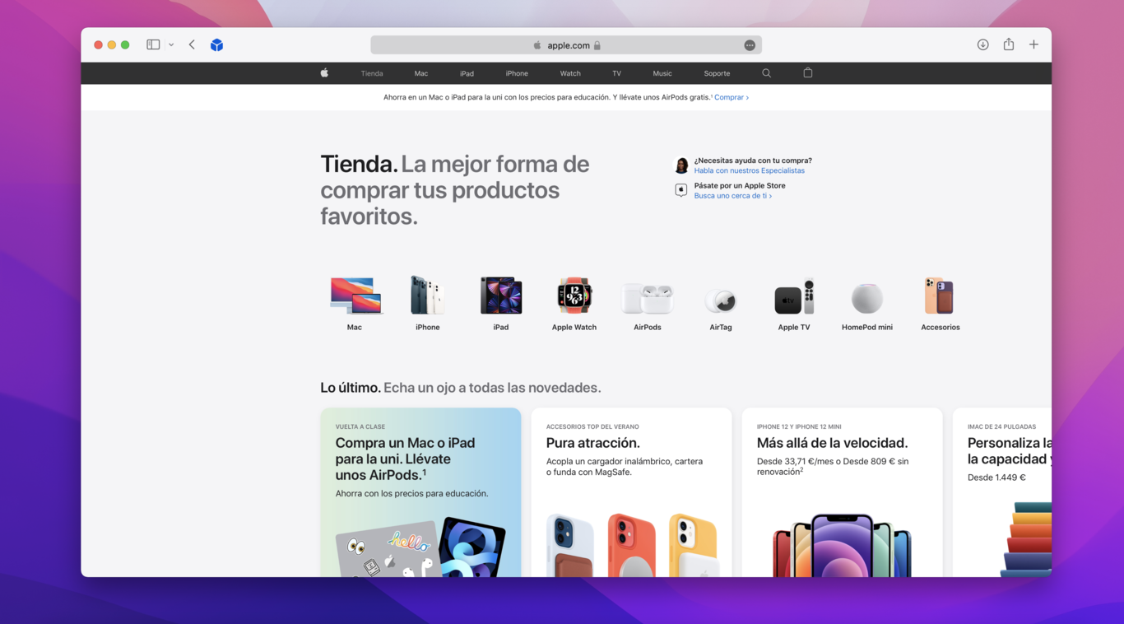Open the search magnifier in Apple nav
Viewport: 1124px width, 624px height.
coord(766,73)
